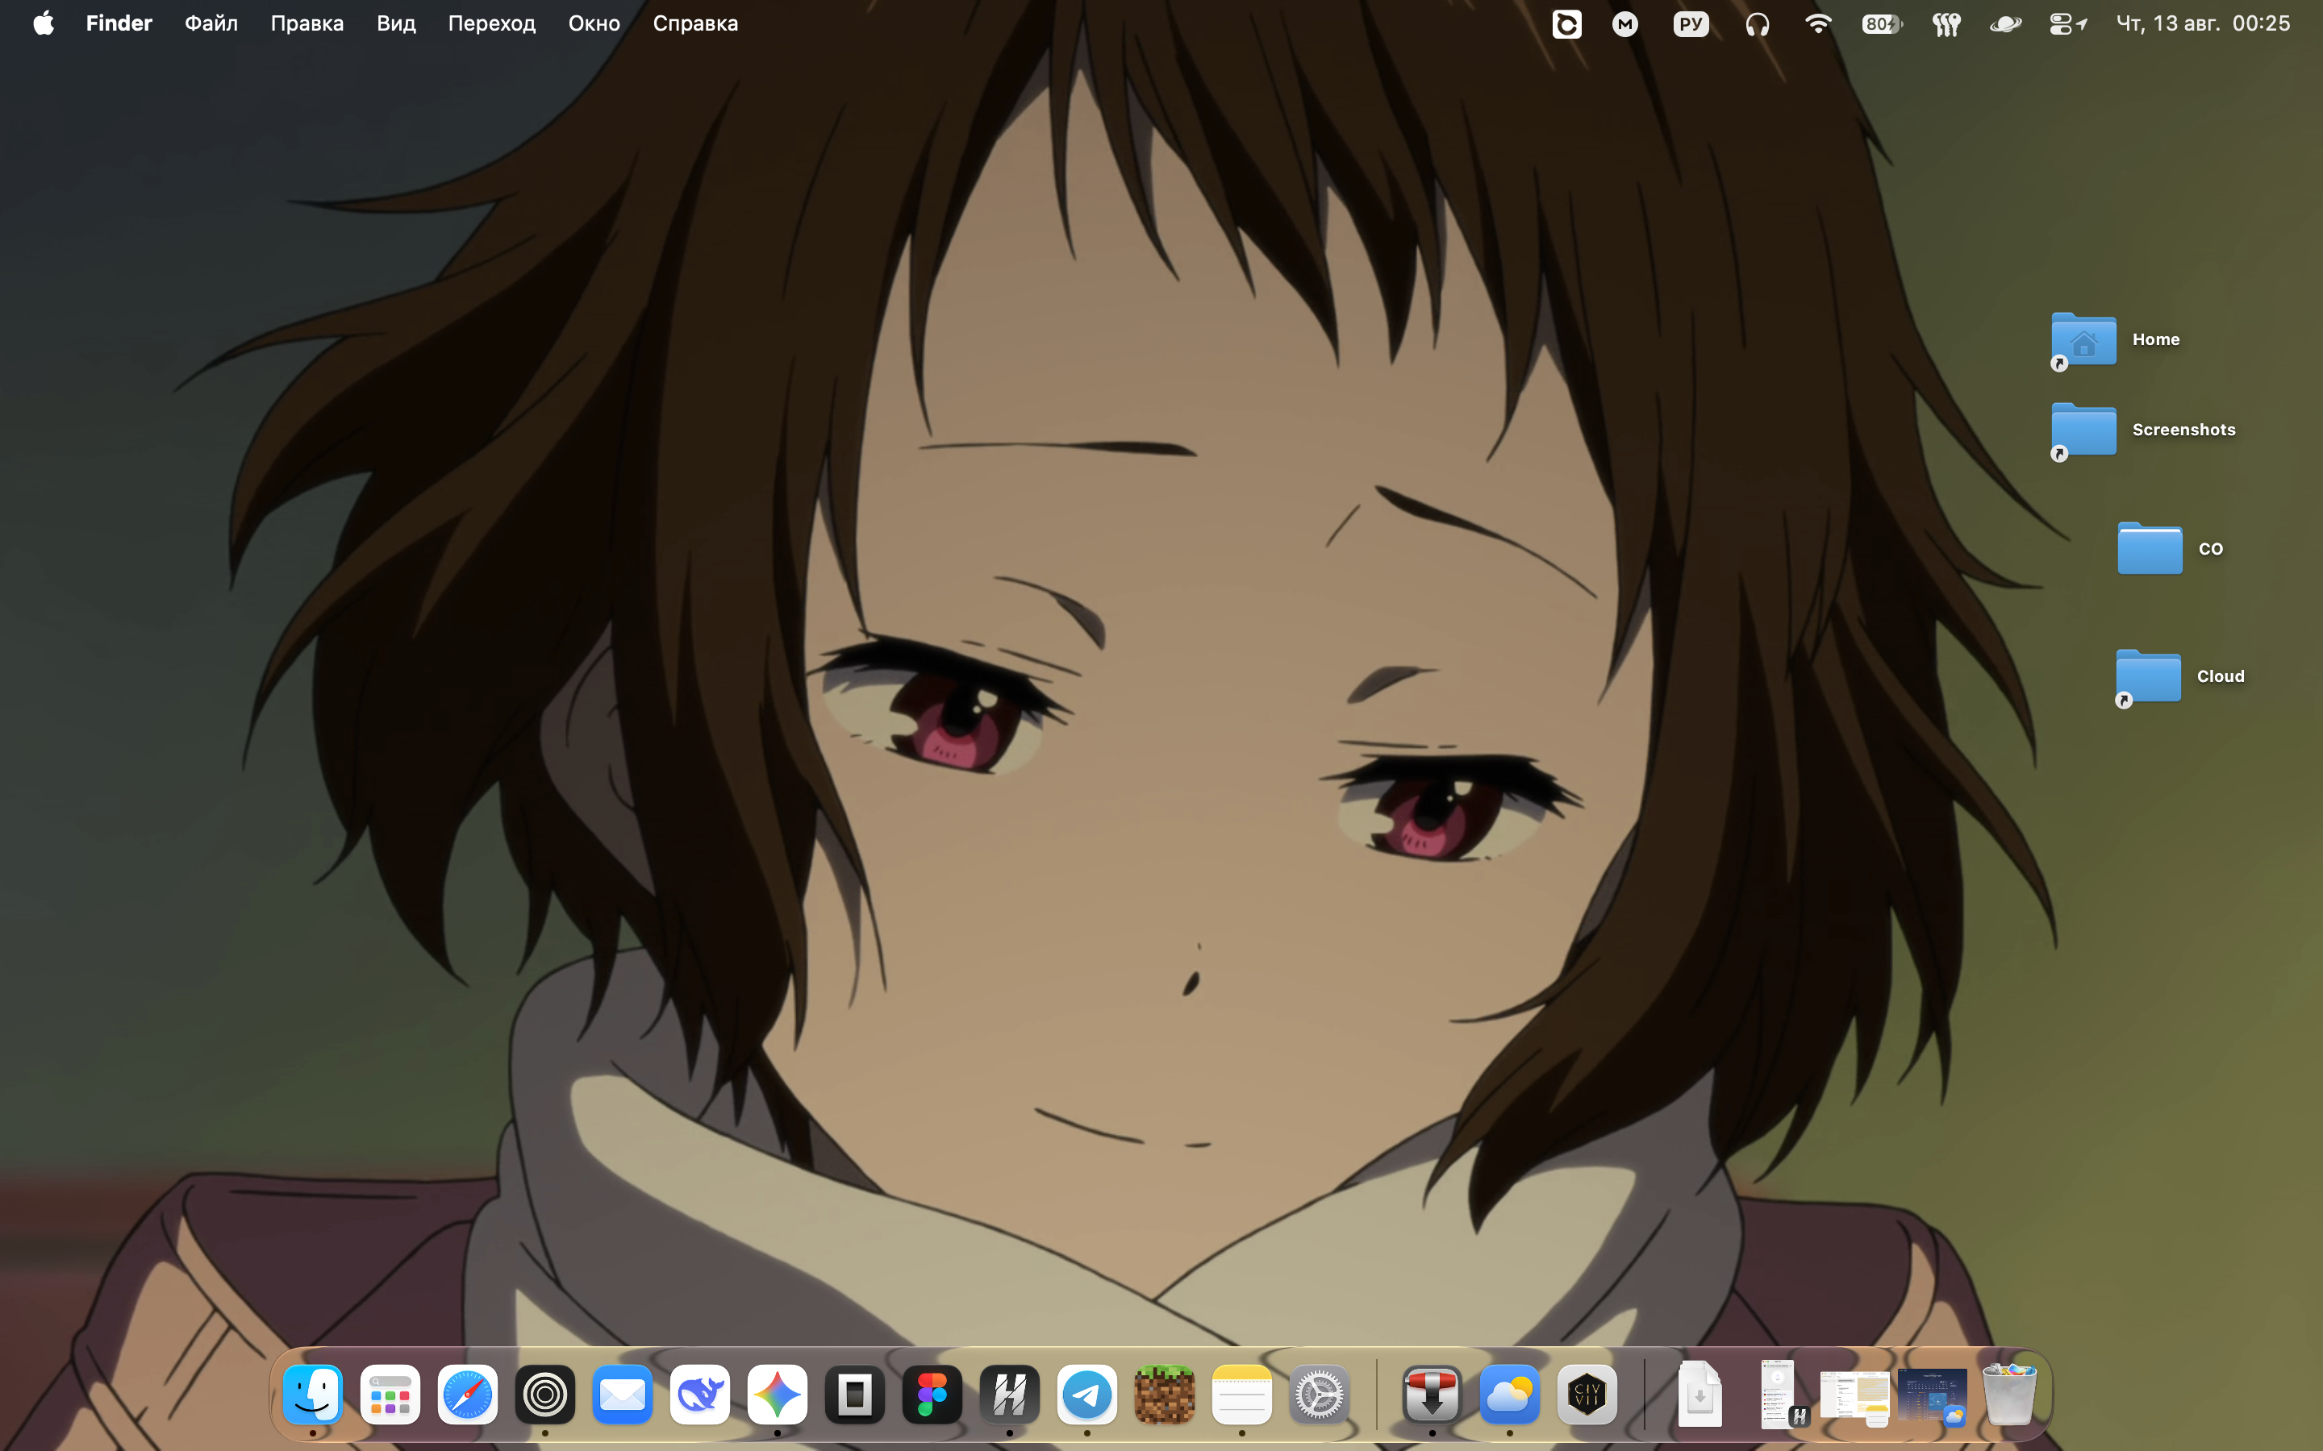
Task: Click the round M icon in menu bar
Action: point(1625,24)
